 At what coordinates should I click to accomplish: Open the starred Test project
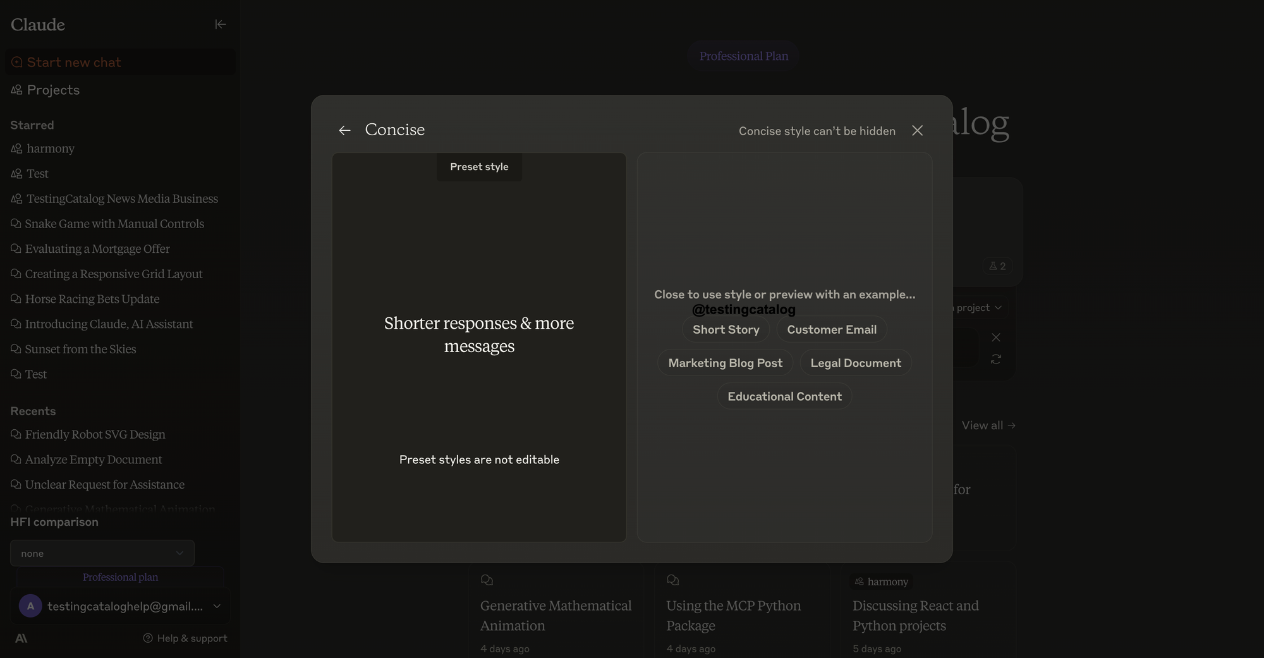tap(30, 173)
